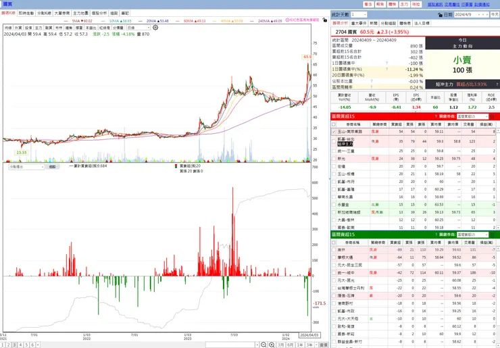Go to chart page 1
Viewport: 500px width, 348px height.
(x=2, y=345)
